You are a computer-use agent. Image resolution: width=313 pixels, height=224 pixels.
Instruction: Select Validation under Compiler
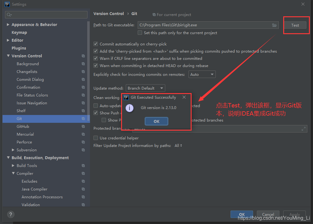(x=30, y=205)
